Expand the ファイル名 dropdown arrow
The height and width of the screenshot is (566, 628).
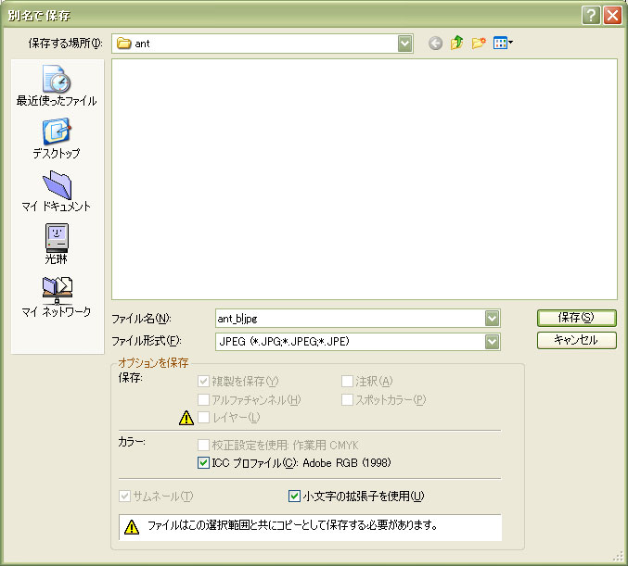click(492, 319)
